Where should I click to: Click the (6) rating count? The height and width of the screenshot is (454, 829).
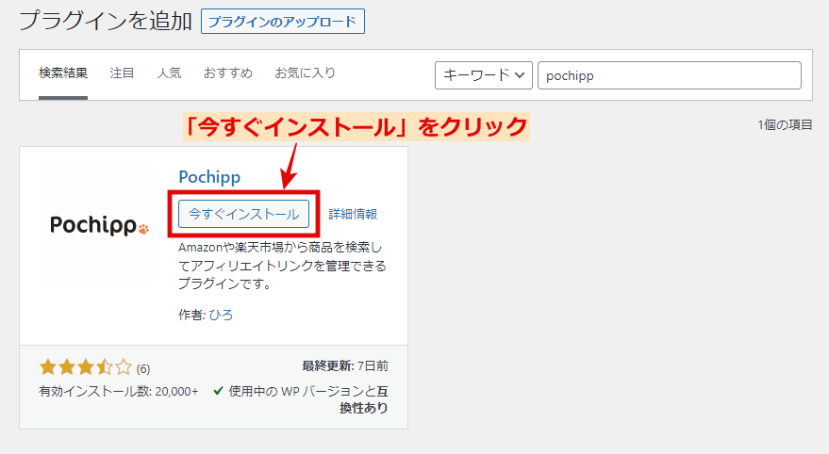tap(143, 369)
